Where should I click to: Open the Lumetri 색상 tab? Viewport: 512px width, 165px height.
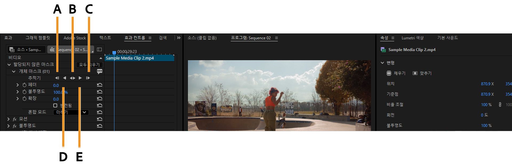click(413, 38)
